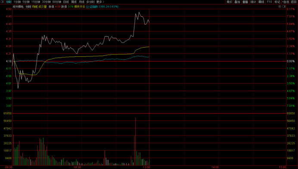
Task: Click the 煤炭开采 sector label
Action: coord(80,6)
